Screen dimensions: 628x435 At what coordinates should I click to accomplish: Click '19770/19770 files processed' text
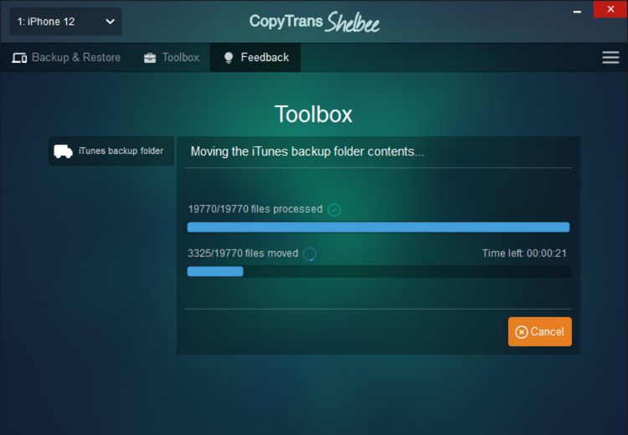[x=255, y=209]
